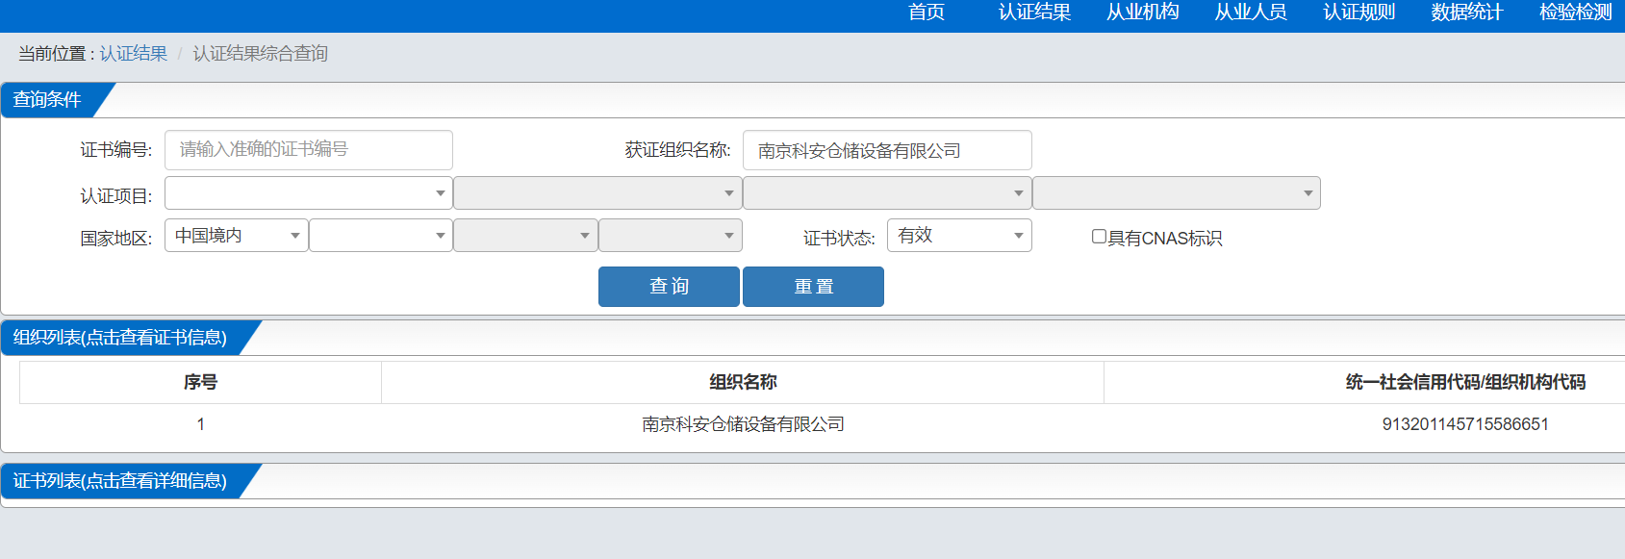Open the third disabled 国家地区 dropdown
Viewport: 1625px width, 559px height.
(525, 236)
